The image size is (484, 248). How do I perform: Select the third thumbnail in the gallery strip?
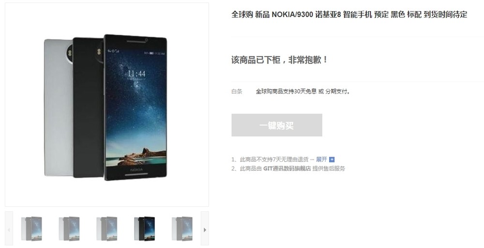click(107, 229)
